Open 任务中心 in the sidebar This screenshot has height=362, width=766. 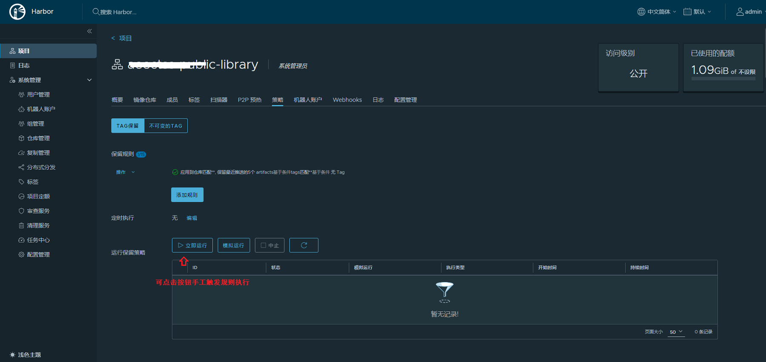click(x=34, y=240)
